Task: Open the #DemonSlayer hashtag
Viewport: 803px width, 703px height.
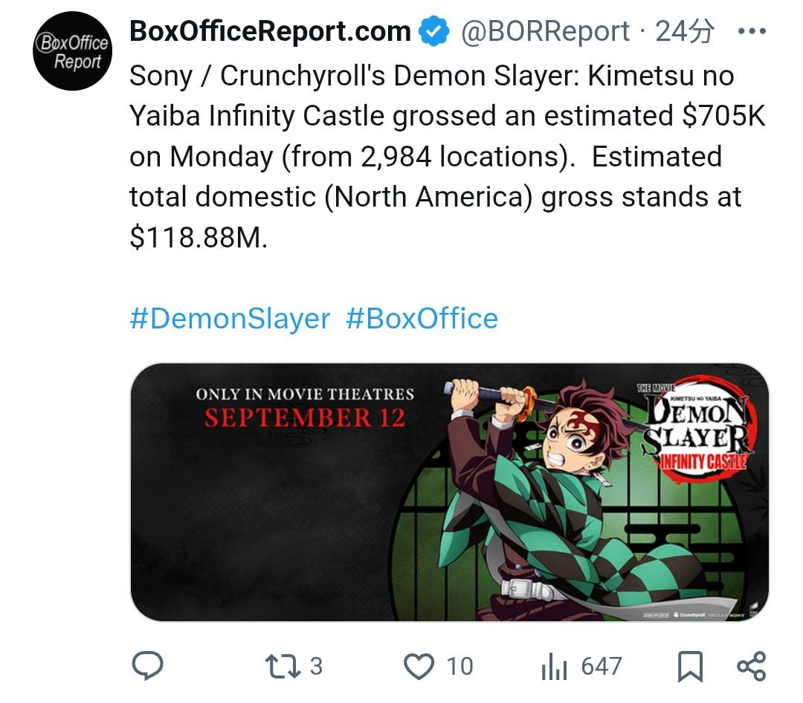Action: 230,318
